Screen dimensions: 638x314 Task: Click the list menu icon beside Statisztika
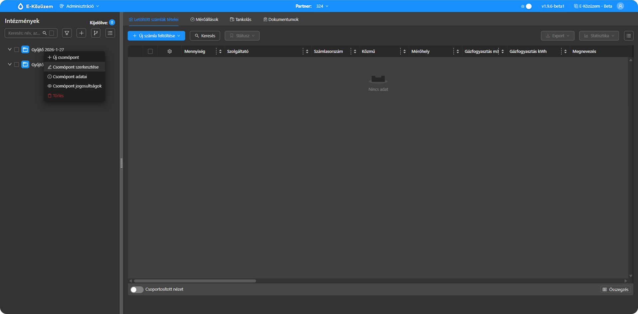(x=628, y=36)
